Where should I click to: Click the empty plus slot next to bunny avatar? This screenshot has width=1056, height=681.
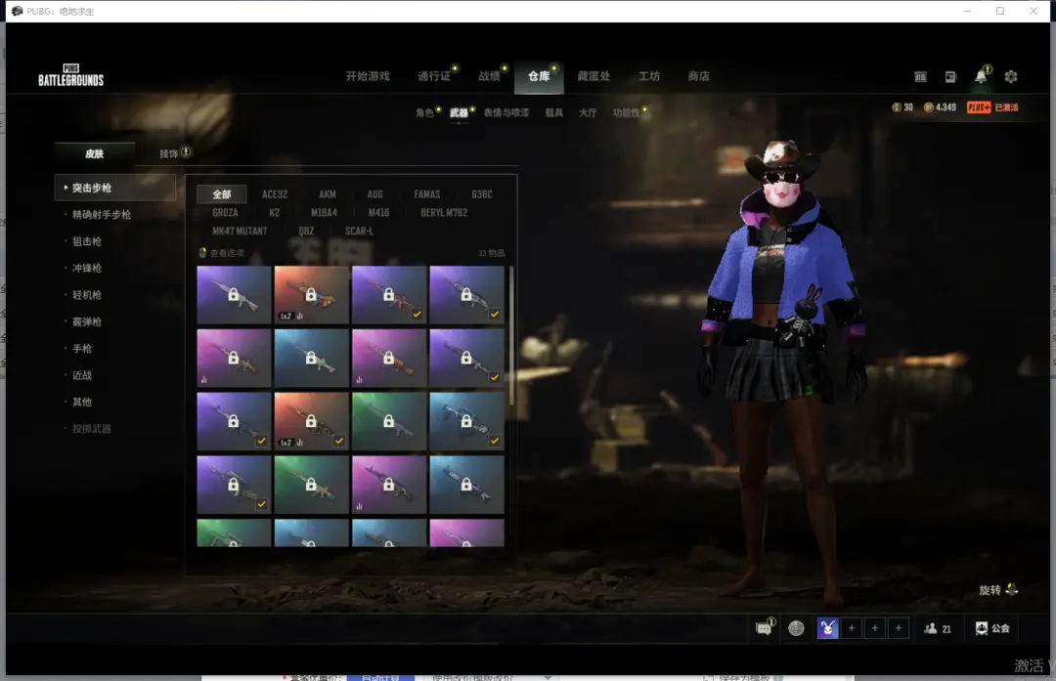(852, 628)
